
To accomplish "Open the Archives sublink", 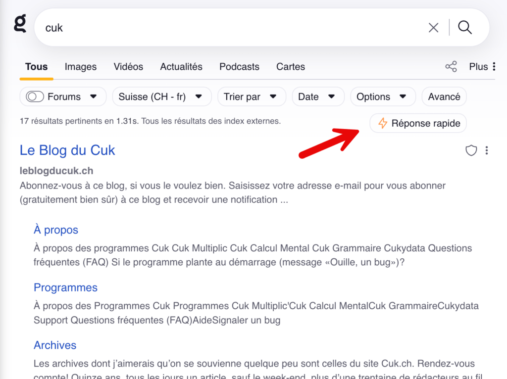I will (x=55, y=345).
